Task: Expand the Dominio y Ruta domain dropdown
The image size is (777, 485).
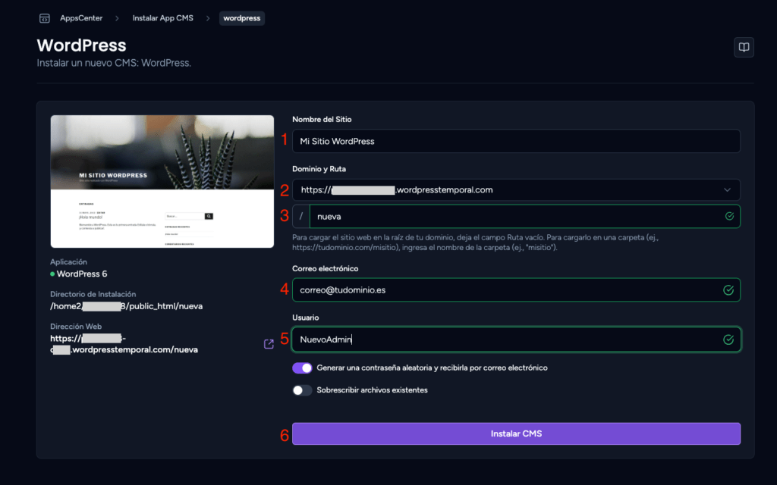Action: tap(516, 190)
